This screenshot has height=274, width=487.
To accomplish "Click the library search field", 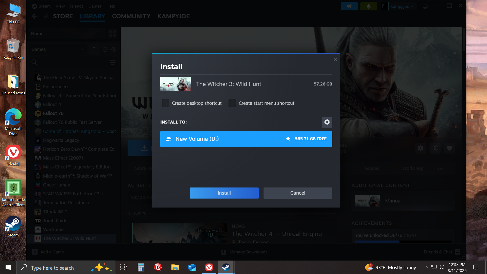I will 68,62.
